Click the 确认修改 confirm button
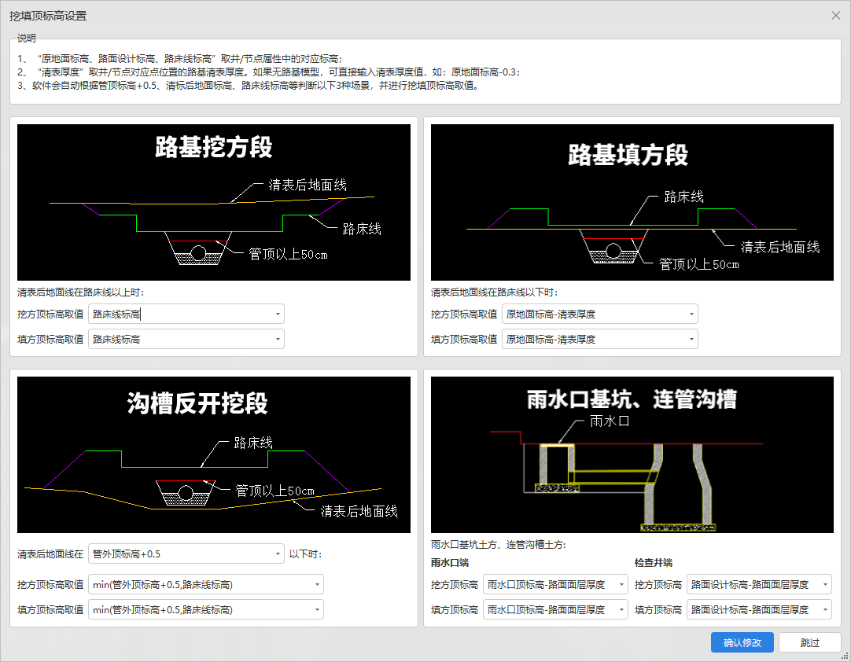The image size is (851, 662). (741, 642)
